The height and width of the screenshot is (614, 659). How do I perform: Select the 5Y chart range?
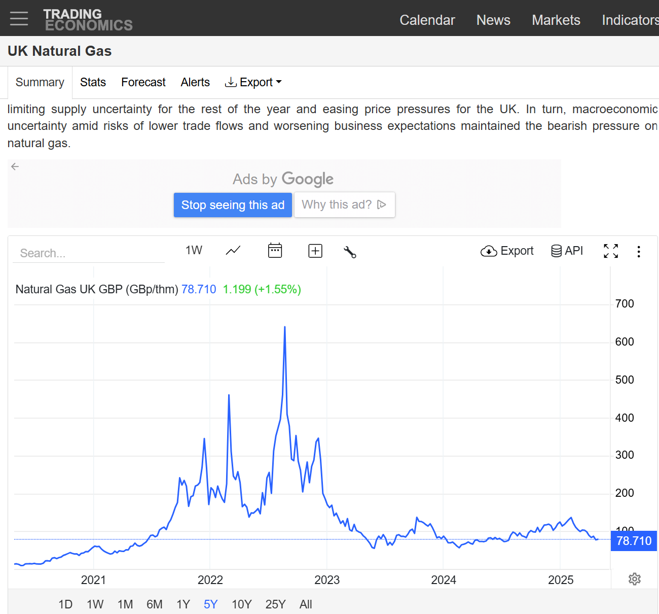pyautogui.click(x=210, y=604)
